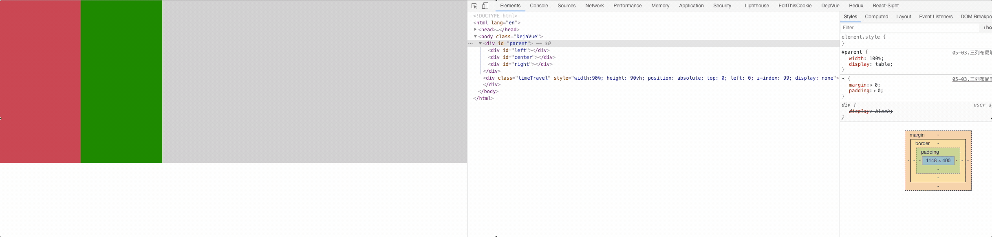Image resolution: width=992 pixels, height=237 pixels.
Task: Open the Network panel tab
Action: coord(594,6)
